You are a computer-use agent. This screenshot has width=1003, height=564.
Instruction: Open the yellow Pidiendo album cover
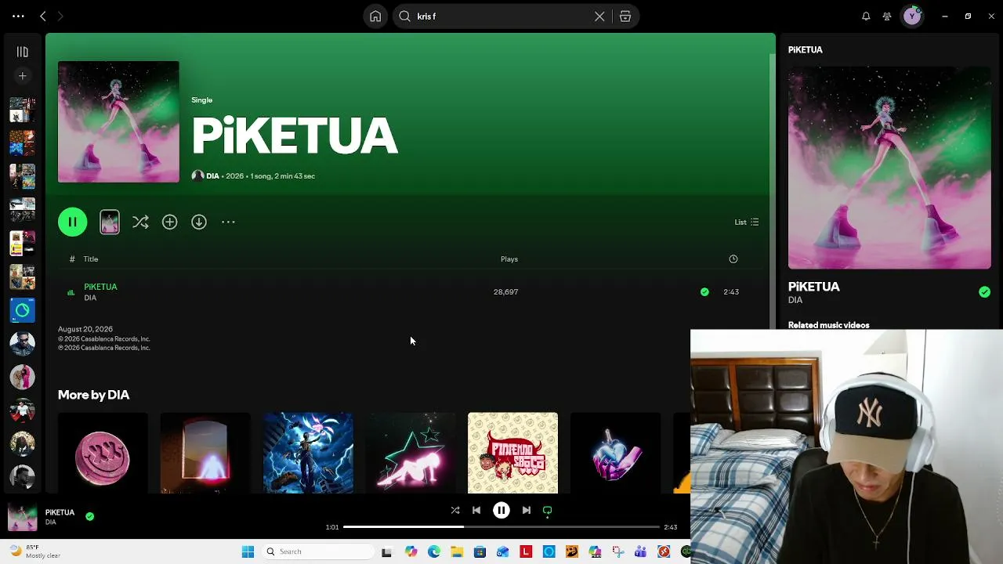point(513,454)
